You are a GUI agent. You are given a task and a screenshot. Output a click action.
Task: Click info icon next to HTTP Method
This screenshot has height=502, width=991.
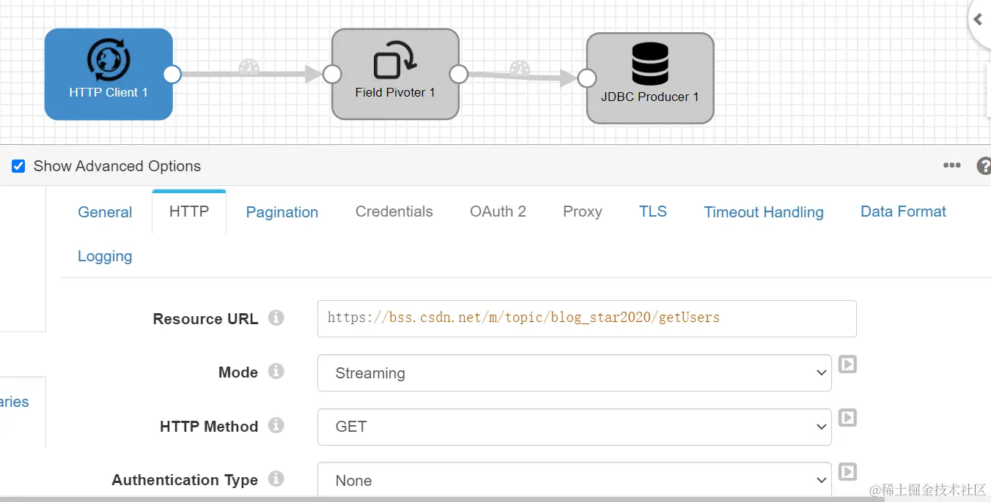pos(276,425)
